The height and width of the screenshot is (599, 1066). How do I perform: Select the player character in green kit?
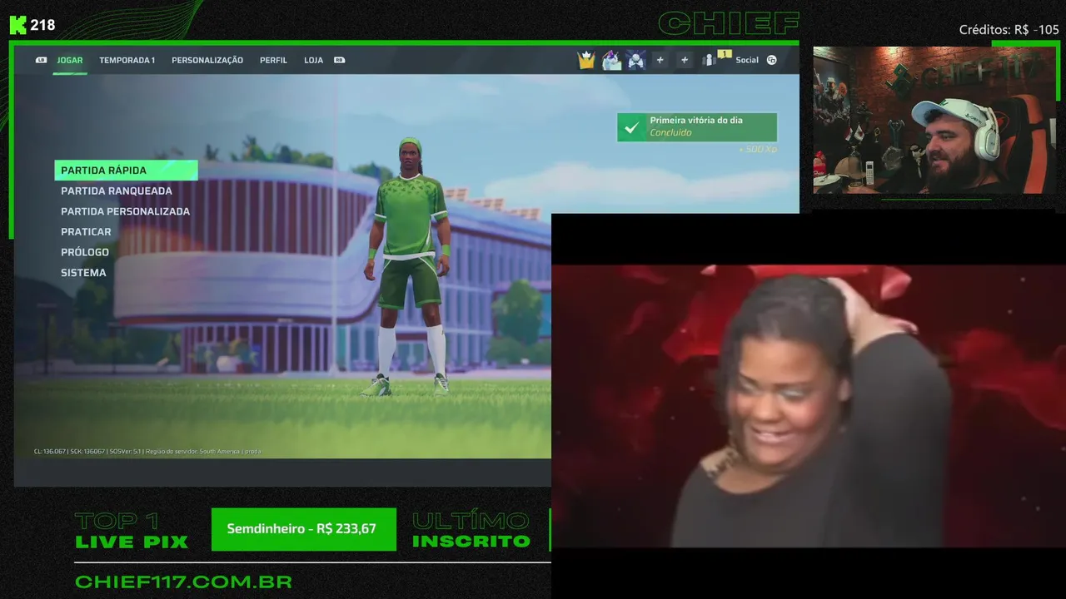pyautogui.click(x=409, y=266)
